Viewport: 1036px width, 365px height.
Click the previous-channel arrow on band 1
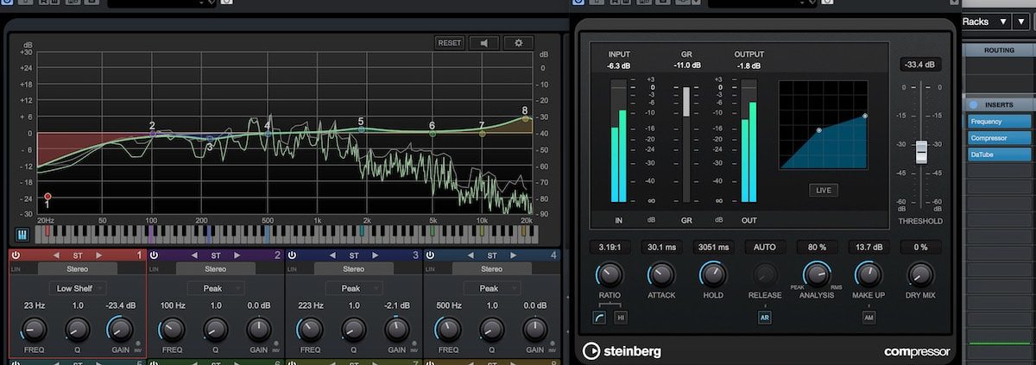coord(57,255)
